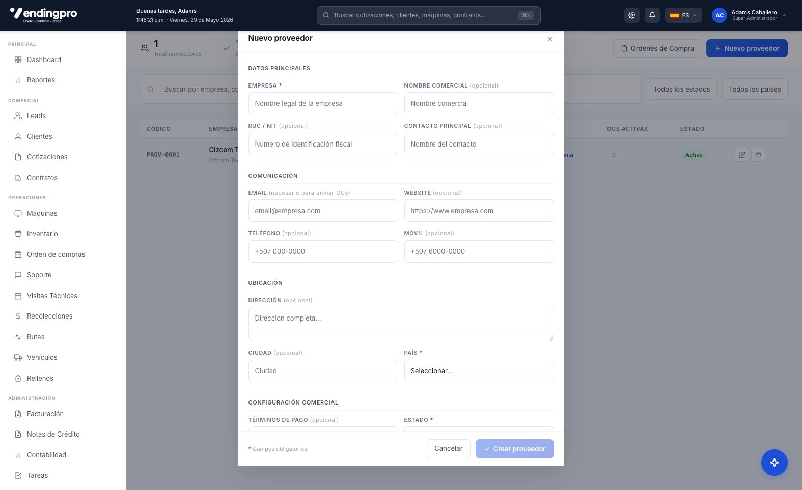Viewport: 802px width, 490px height.
Task: Click the Activo status badge
Action: click(x=694, y=155)
